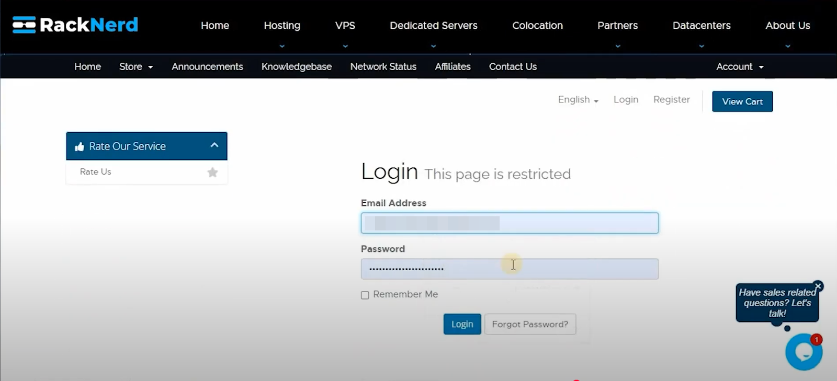Click the Remember Me label text
This screenshot has width=837, height=381.
(405, 294)
